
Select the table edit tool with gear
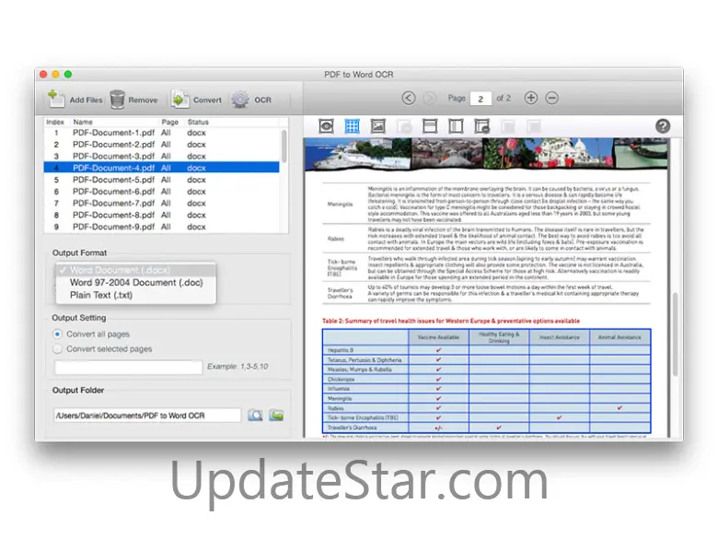(481, 126)
